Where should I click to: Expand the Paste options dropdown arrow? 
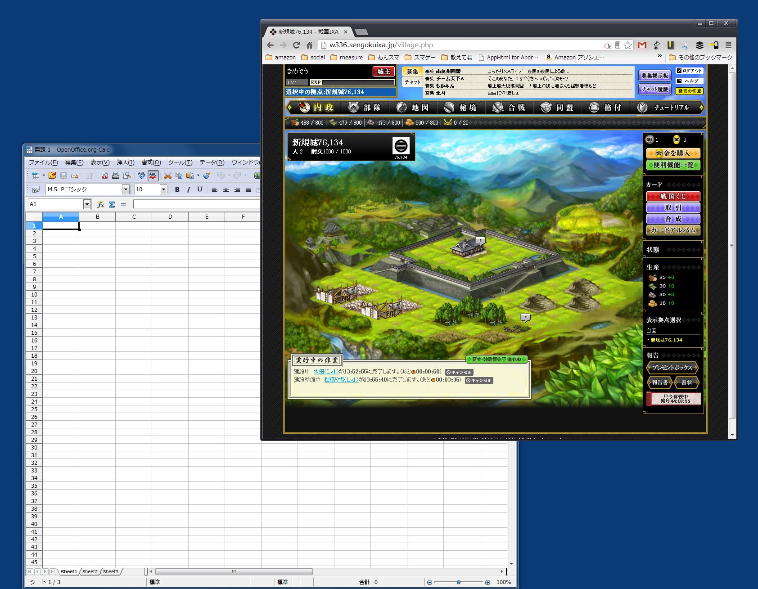coord(198,175)
